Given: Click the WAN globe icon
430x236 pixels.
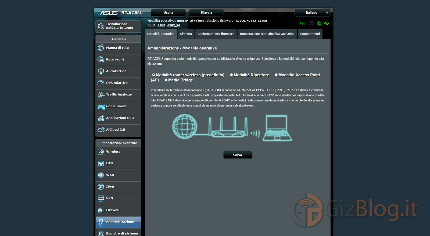Looking at the screenshot, I should [x=101, y=175].
